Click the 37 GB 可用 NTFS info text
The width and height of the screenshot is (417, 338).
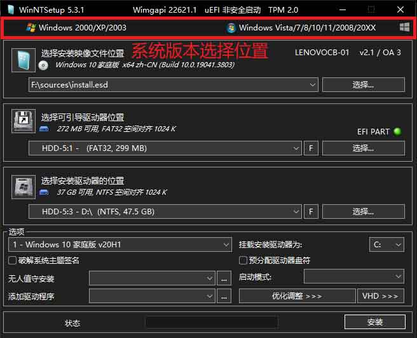click(112, 192)
